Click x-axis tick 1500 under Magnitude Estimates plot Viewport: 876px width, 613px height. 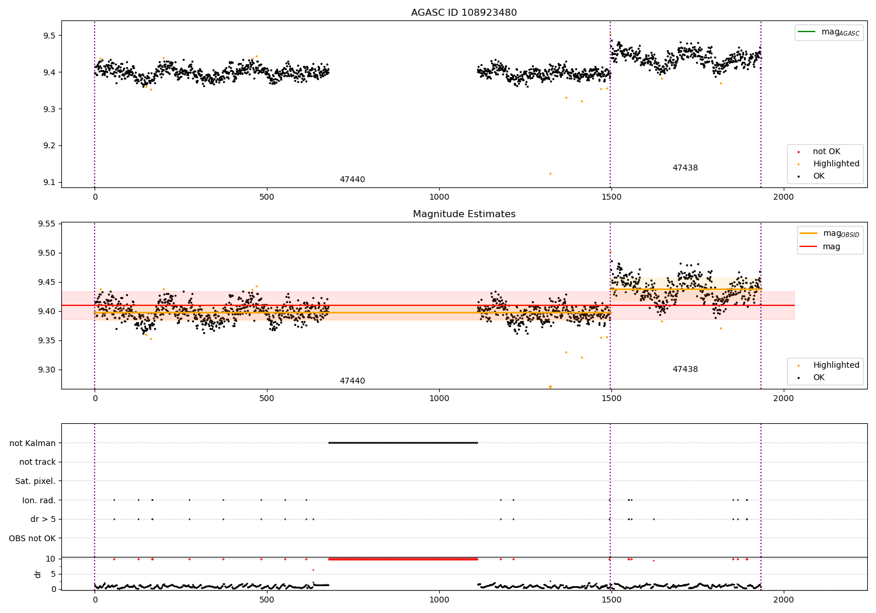(611, 399)
